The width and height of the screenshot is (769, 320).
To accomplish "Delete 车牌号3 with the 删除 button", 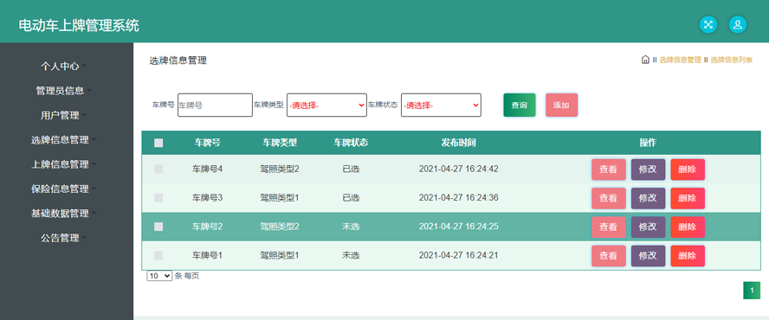I will pyautogui.click(x=688, y=198).
